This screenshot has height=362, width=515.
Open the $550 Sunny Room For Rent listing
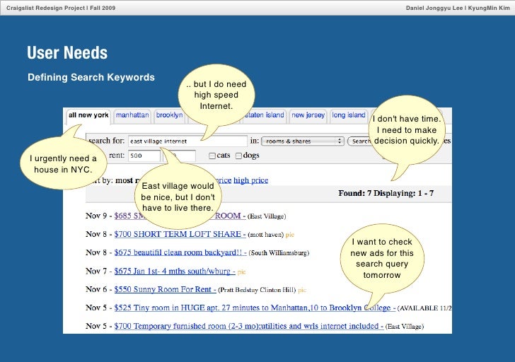coord(165,289)
